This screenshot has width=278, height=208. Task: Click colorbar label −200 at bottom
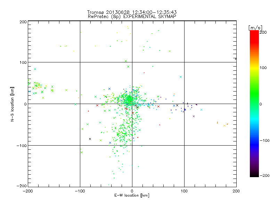click(264, 175)
